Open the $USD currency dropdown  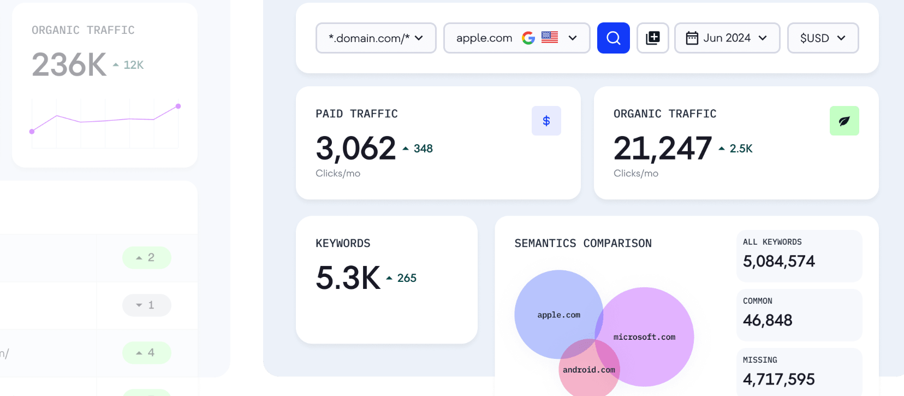coord(823,38)
